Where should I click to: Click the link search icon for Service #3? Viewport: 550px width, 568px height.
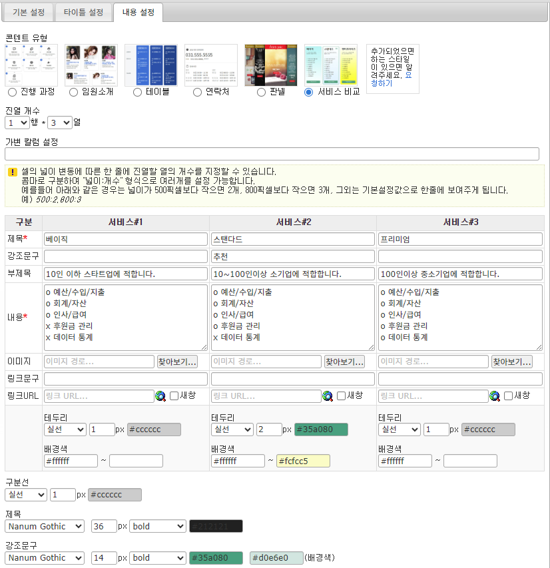pyautogui.click(x=495, y=396)
